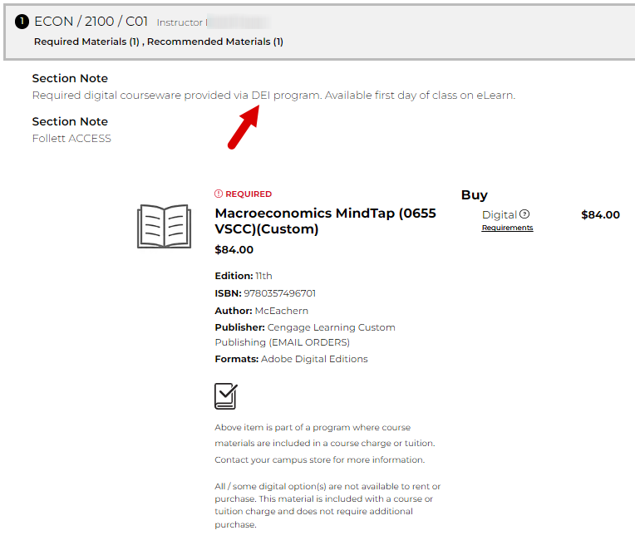The height and width of the screenshot is (550, 635).
Task: Open the Requirements link under Digital
Action: (507, 228)
